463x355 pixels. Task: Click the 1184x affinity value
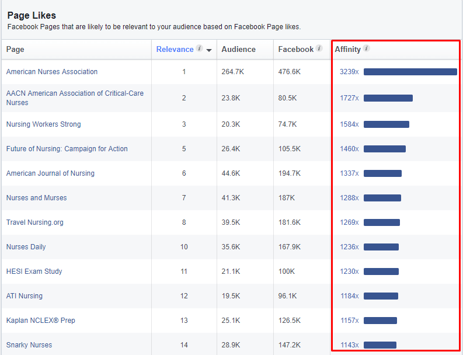pyautogui.click(x=350, y=295)
